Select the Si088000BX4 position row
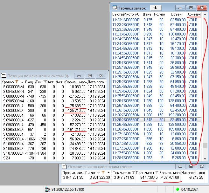The image size is (209, 193). tap(54, 96)
